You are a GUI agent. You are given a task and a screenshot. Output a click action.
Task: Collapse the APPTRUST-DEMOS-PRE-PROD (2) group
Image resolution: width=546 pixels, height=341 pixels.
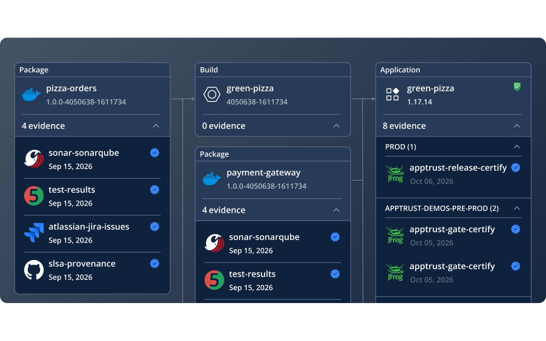click(x=517, y=208)
